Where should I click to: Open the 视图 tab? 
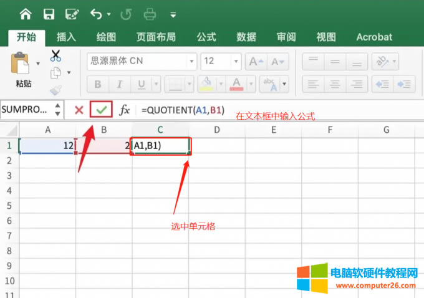(326, 37)
